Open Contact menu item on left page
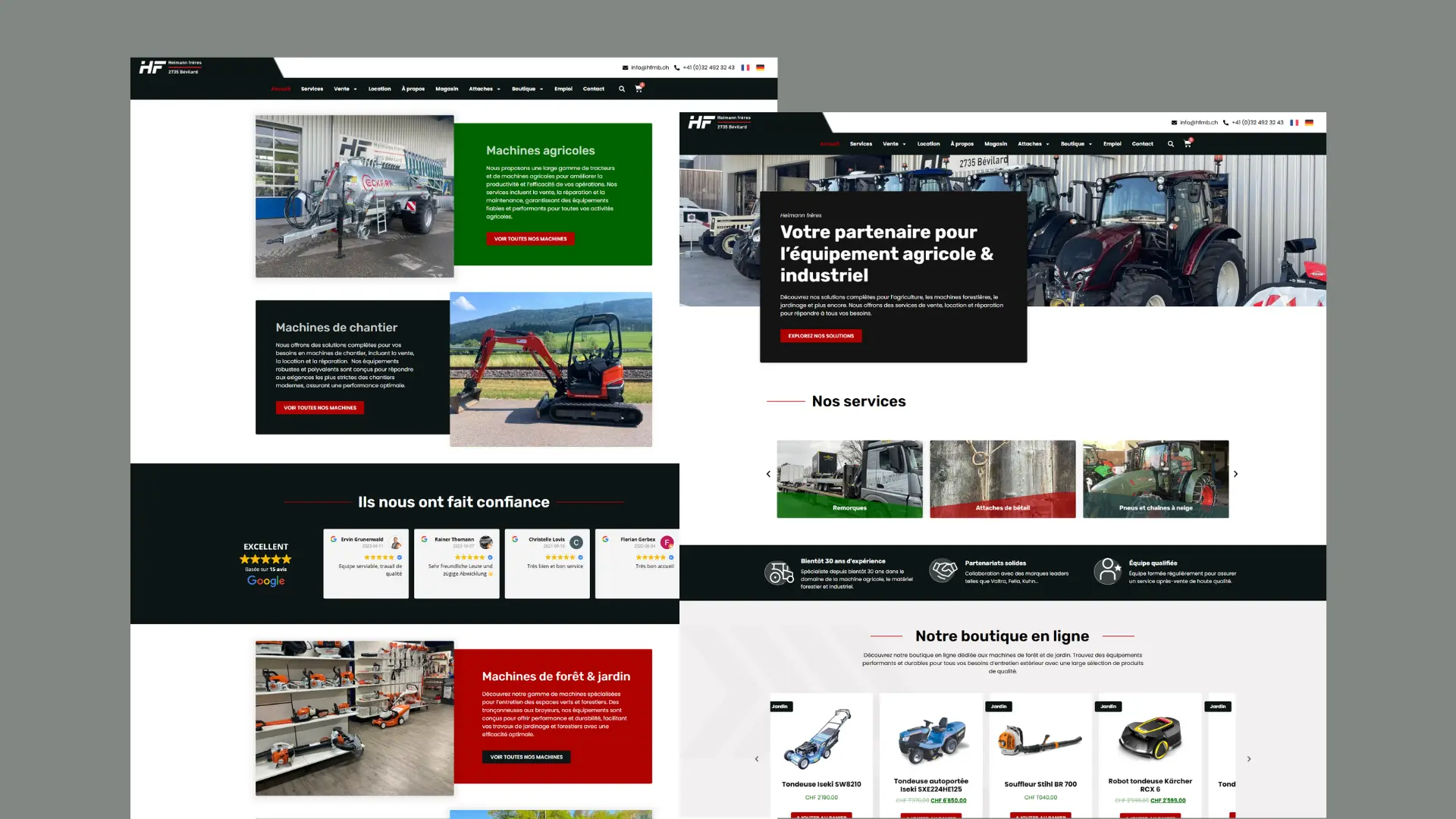 point(594,89)
